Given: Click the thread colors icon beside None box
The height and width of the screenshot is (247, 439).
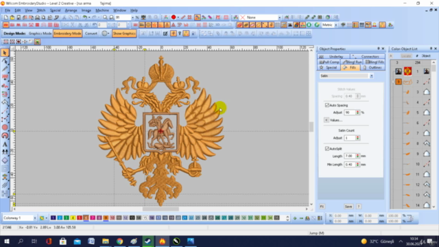Looking at the screenshot, I should click(236, 17).
